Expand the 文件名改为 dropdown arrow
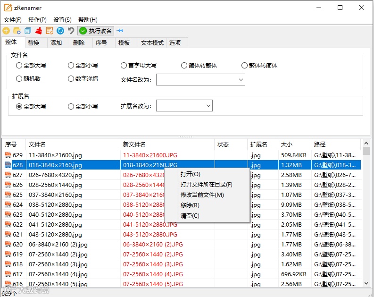374x297 pixels. (241, 80)
